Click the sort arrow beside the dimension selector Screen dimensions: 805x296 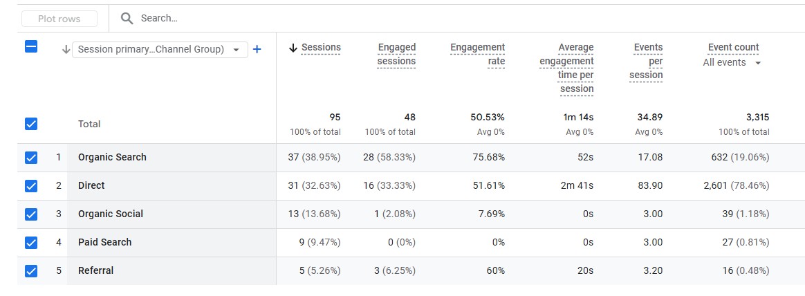coord(66,50)
